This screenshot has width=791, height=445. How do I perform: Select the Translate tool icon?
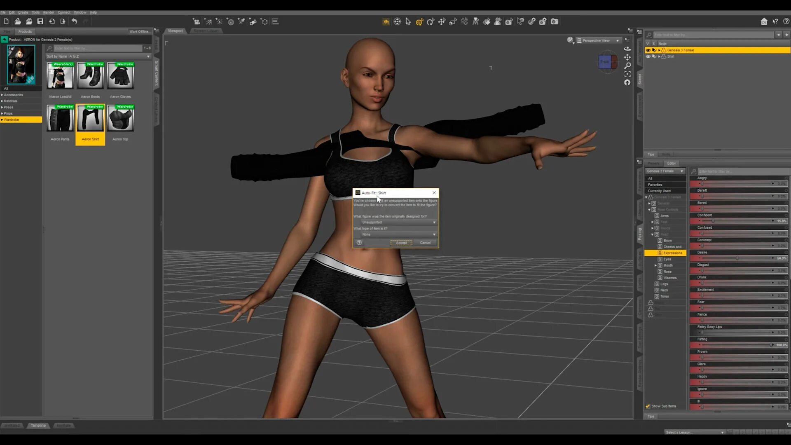coord(441,21)
